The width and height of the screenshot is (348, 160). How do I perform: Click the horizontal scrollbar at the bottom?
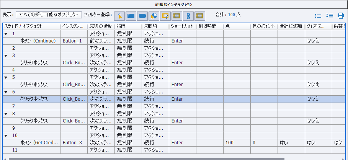(x=147, y=159)
